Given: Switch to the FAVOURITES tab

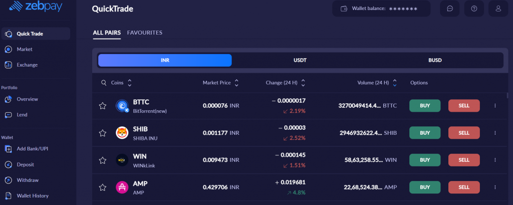Looking at the screenshot, I should 145,33.
